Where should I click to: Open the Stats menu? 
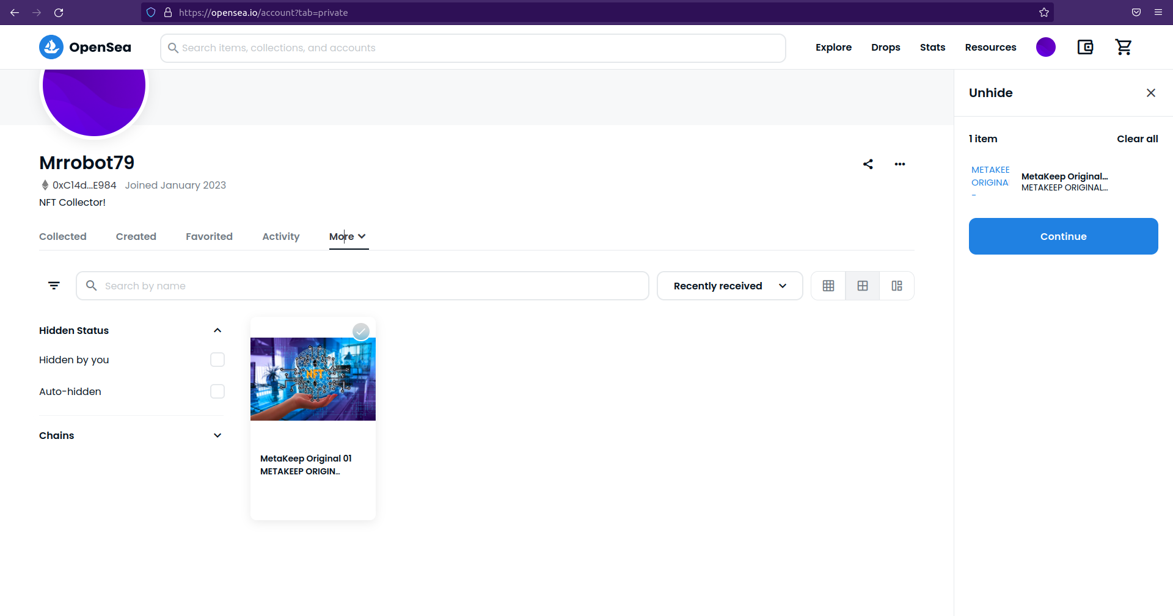coord(932,47)
